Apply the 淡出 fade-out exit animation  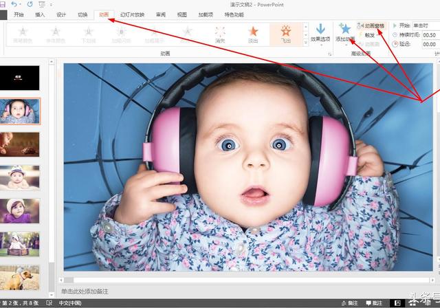(x=253, y=35)
